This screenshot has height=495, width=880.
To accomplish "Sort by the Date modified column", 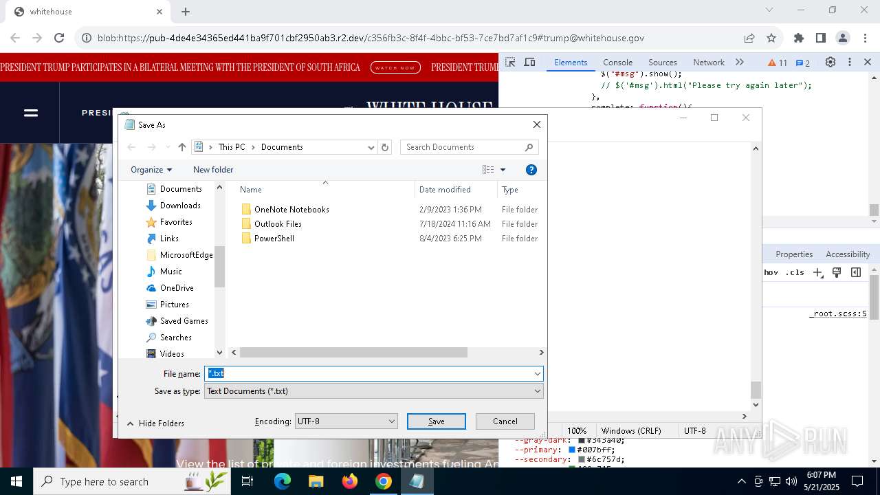I will tap(455, 190).
